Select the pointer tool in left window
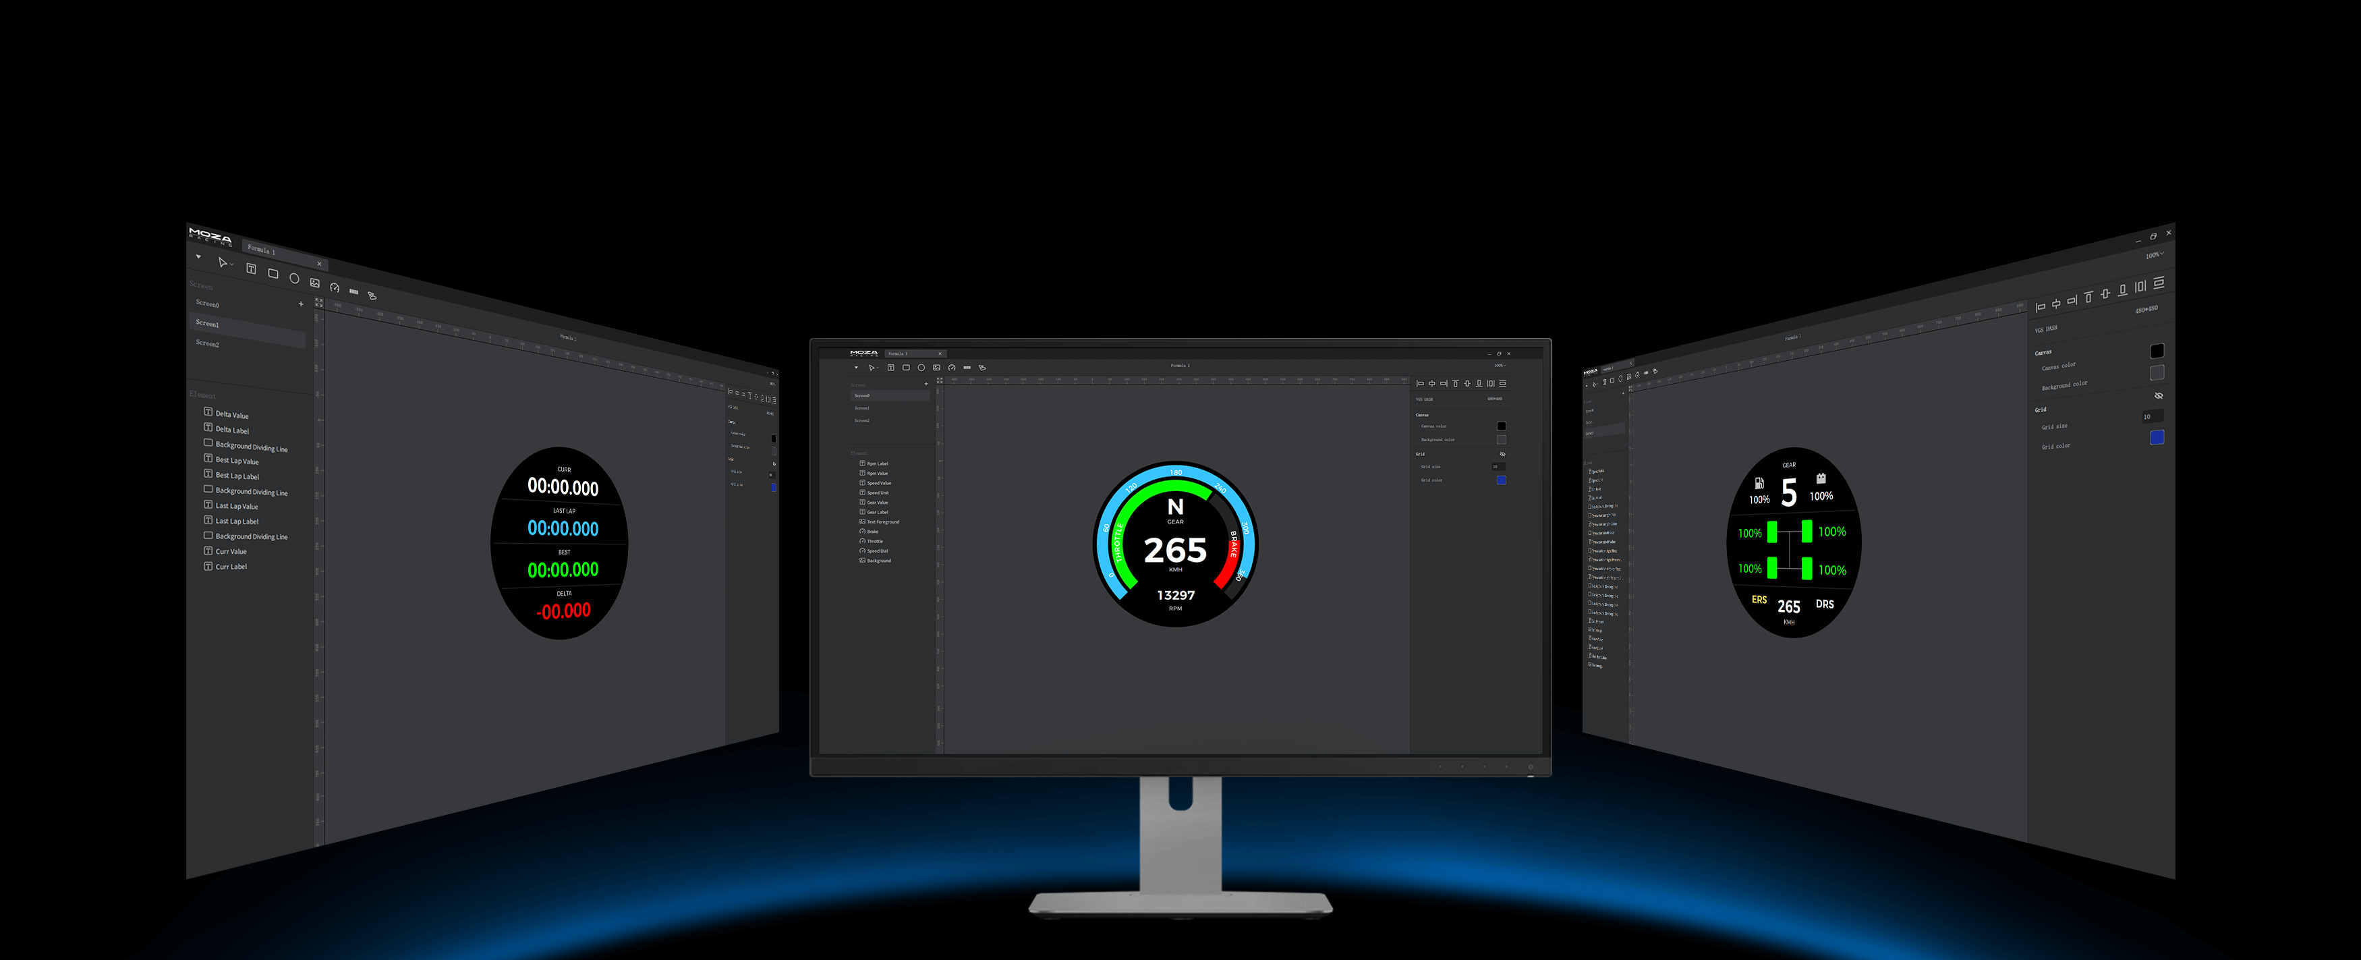2361x960 pixels. (222, 262)
